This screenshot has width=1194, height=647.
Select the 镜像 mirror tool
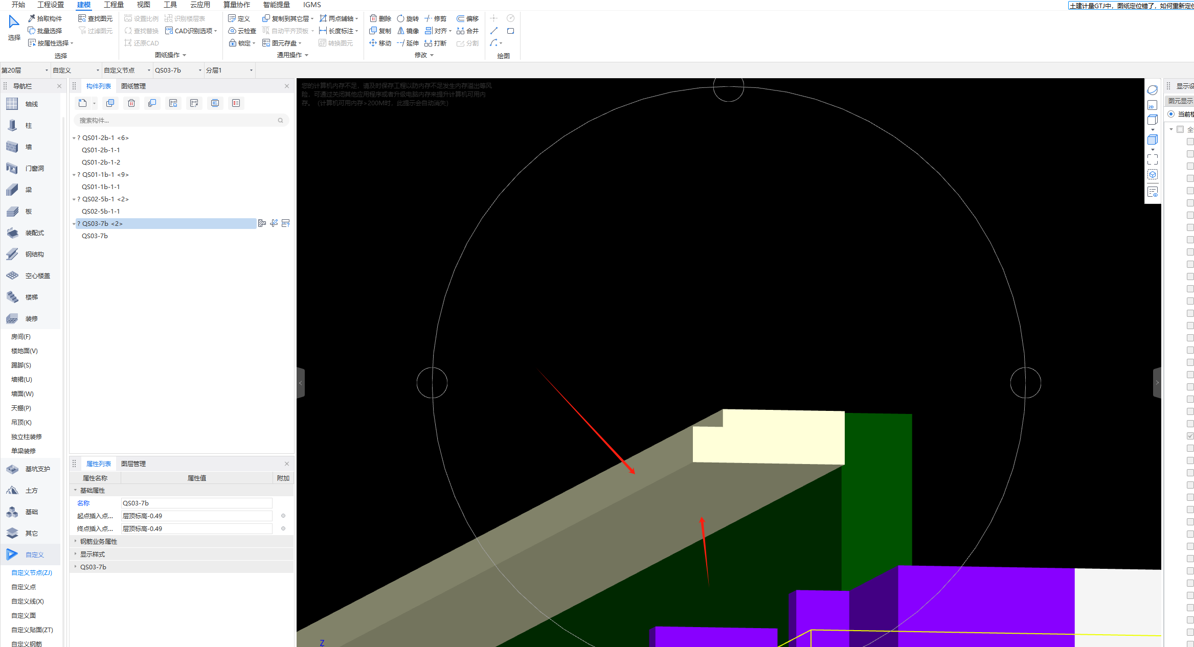pyautogui.click(x=408, y=31)
